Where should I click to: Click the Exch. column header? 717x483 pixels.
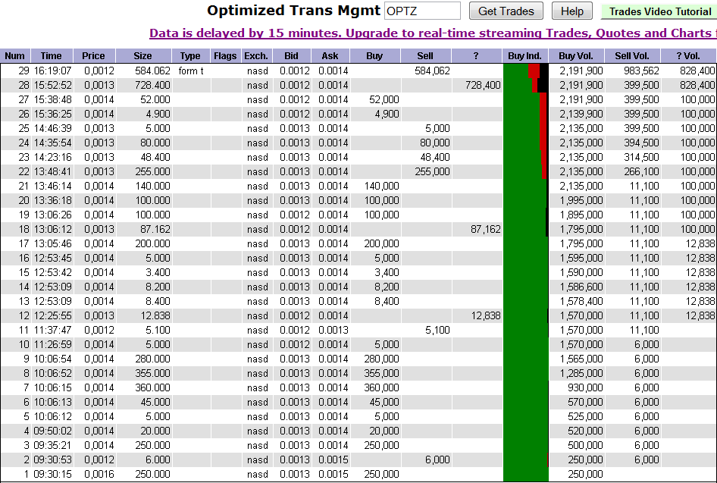[x=255, y=55]
